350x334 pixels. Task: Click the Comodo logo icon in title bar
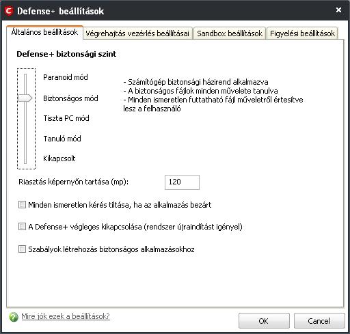[x=9, y=11]
